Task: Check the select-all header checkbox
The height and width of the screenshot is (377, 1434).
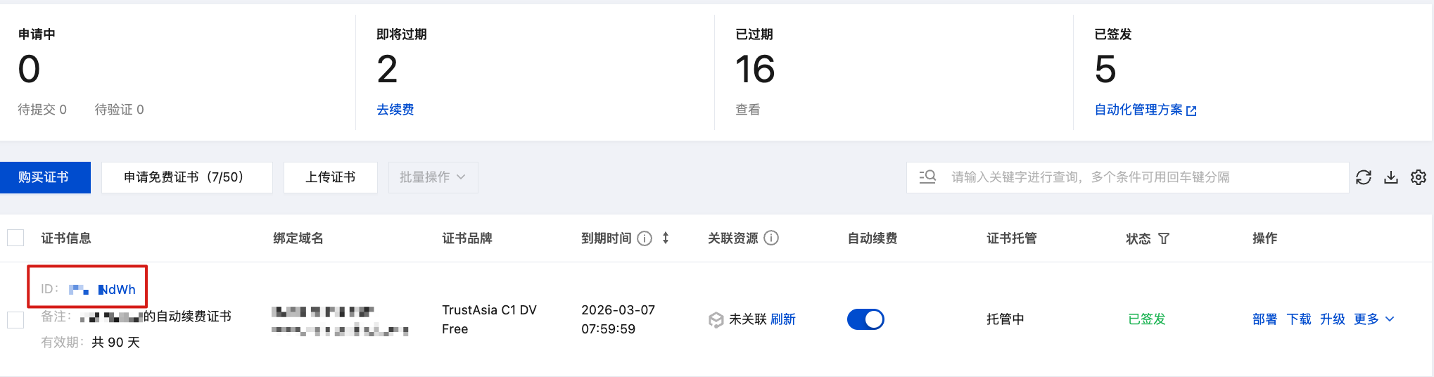Action: (15, 238)
